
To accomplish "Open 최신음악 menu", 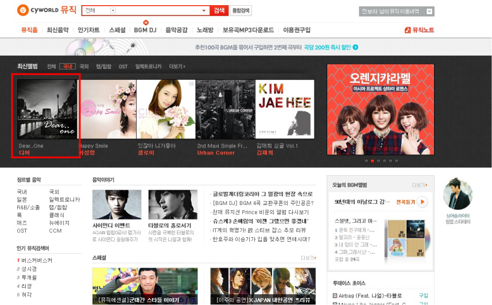I will [57, 30].
